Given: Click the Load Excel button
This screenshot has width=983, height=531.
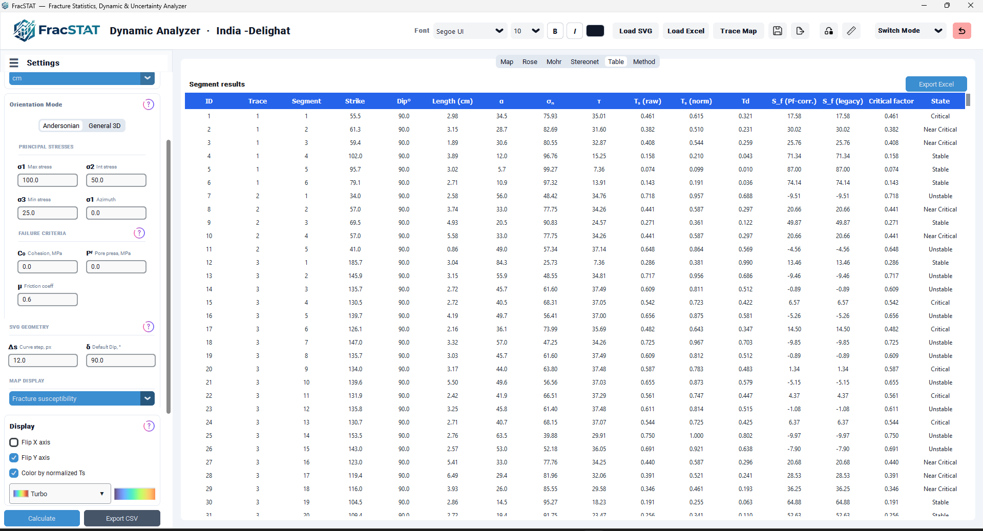Looking at the screenshot, I should pyautogui.click(x=686, y=31).
